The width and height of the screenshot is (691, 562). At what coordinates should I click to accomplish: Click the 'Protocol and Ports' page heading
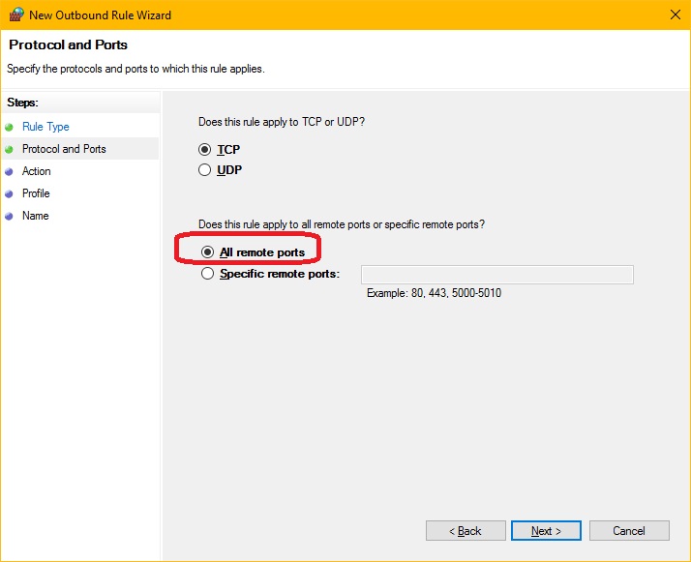69,44
